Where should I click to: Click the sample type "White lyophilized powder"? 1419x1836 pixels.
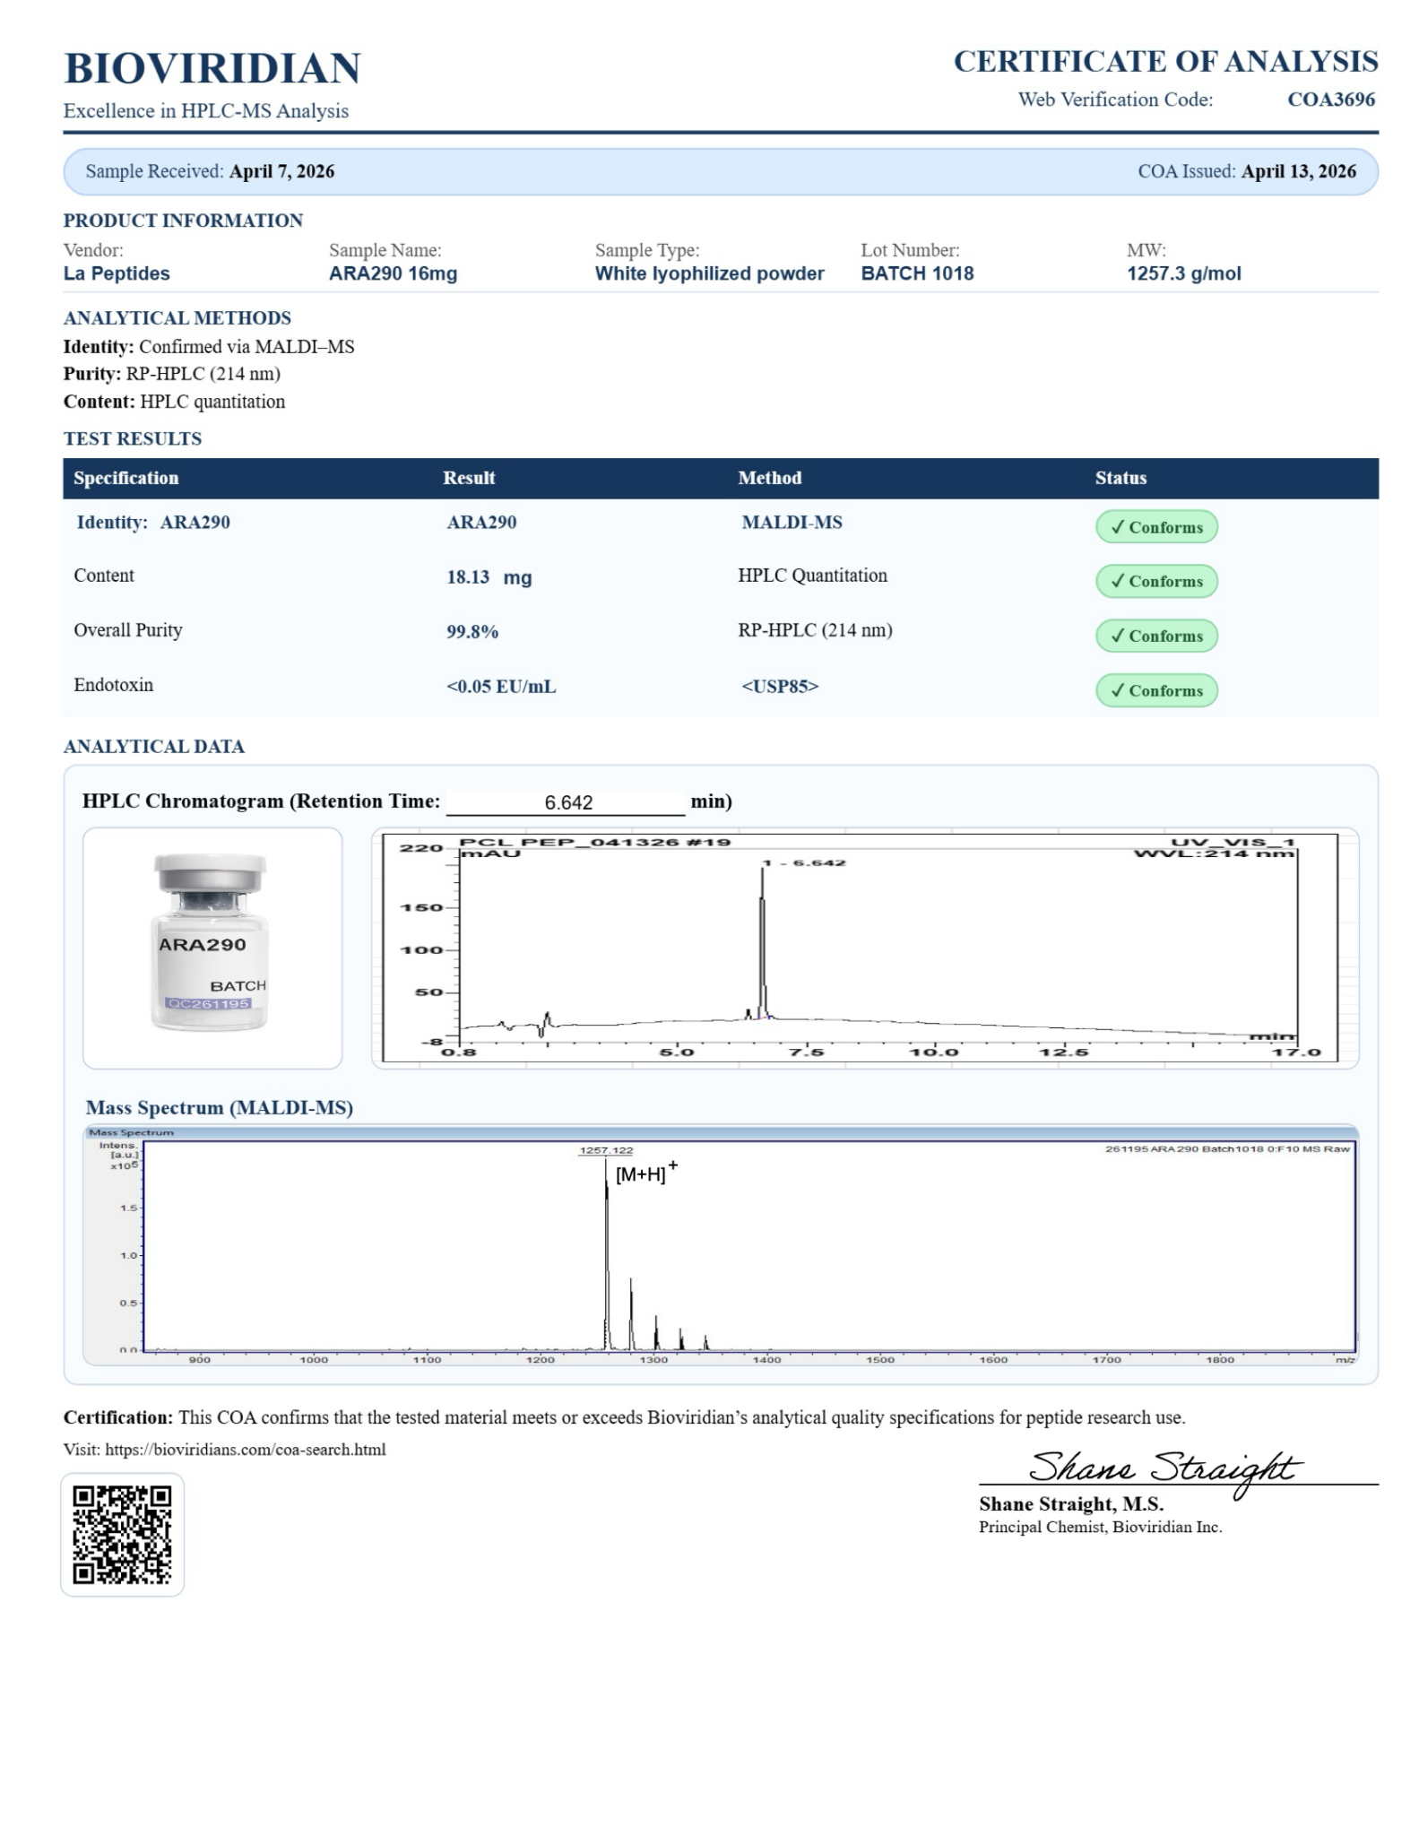[709, 273]
